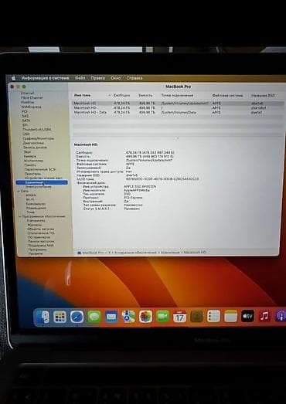Open Launchpad from the Dock

[x=60, y=317]
